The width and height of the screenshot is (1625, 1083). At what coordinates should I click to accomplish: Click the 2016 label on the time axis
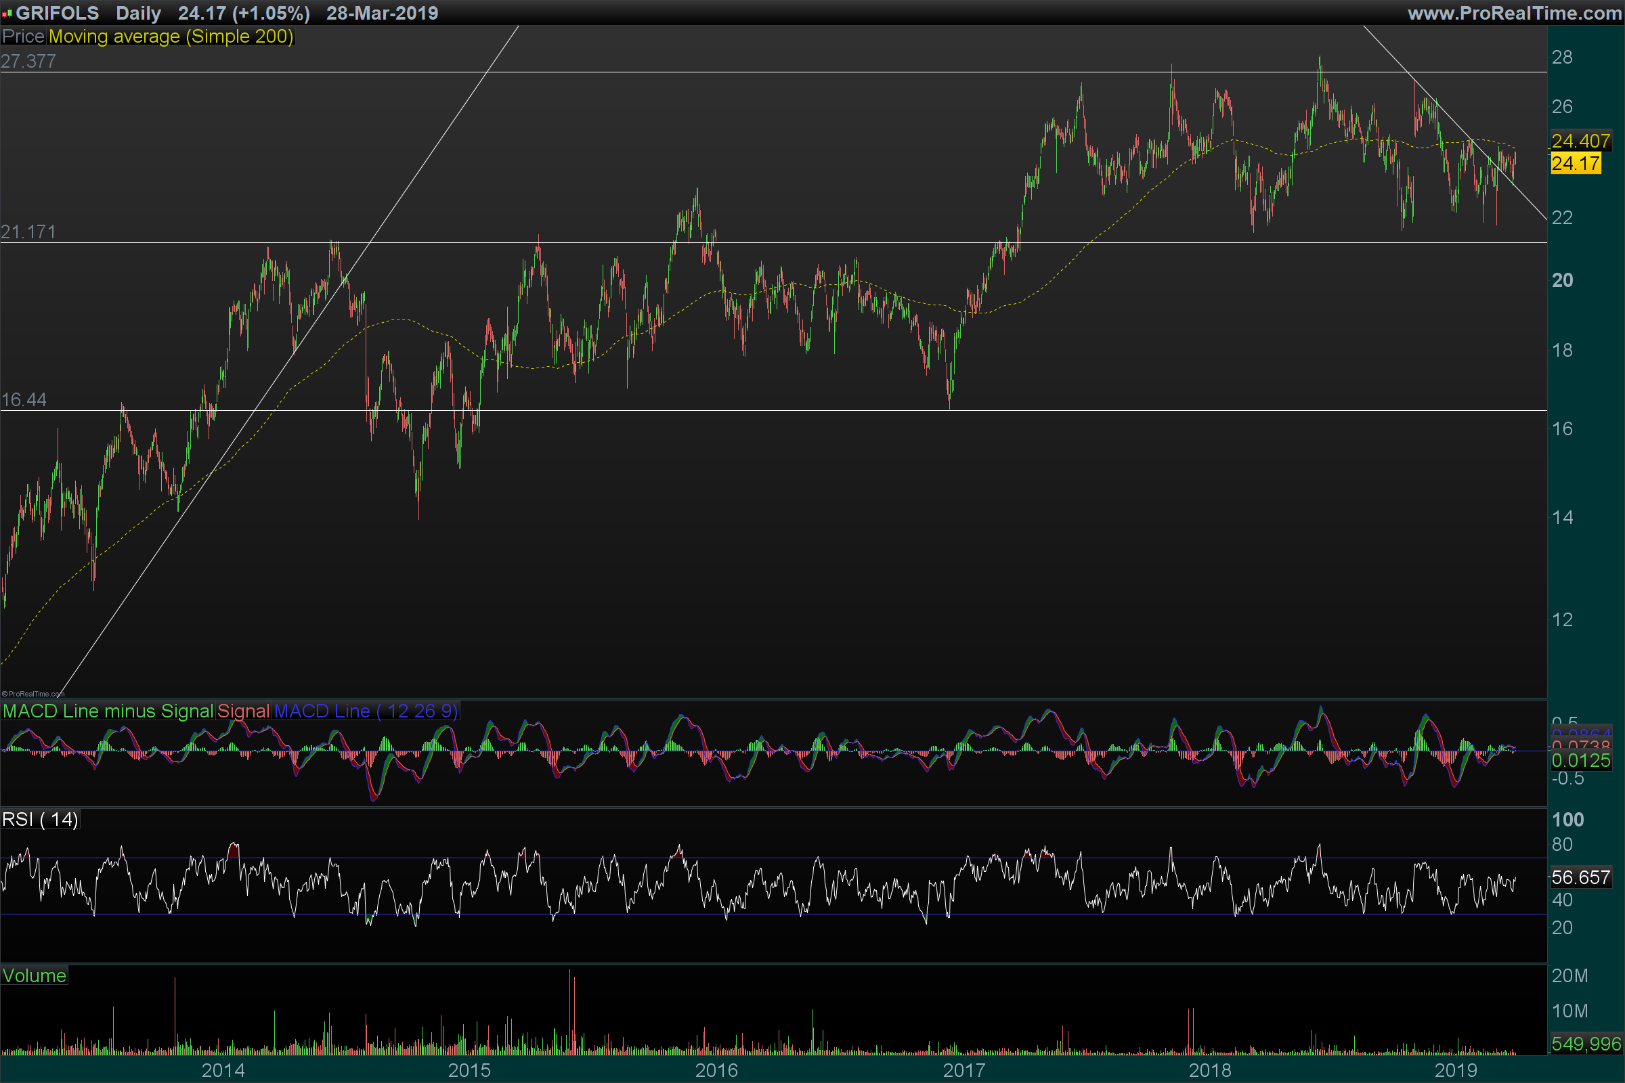click(x=716, y=1071)
